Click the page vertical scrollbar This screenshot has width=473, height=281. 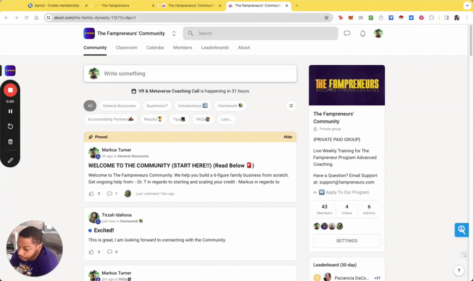pyautogui.click(x=471, y=41)
